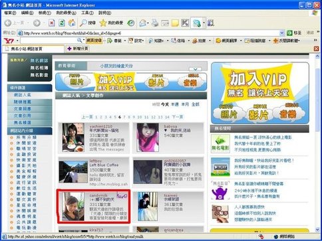
Task: Stop loading with the red X icon
Action: 52,23
